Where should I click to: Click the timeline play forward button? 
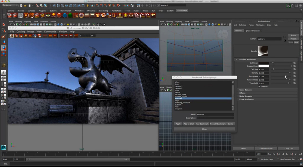pos(287,154)
